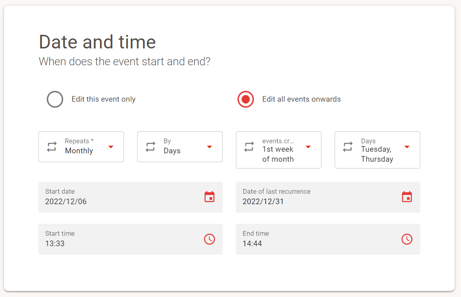Open the Days Tuesday, Thursday dropdown arrow
Viewport: 461px width, 297px height.
click(407, 147)
